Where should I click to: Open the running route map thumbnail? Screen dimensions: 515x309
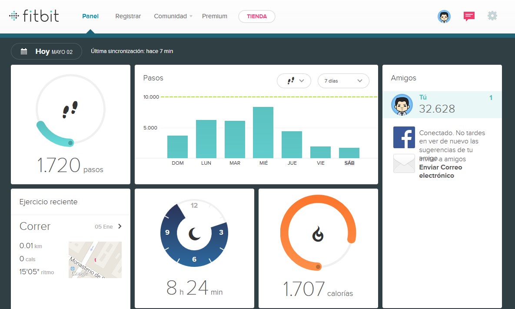pyautogui.click(x=95, y=260)
